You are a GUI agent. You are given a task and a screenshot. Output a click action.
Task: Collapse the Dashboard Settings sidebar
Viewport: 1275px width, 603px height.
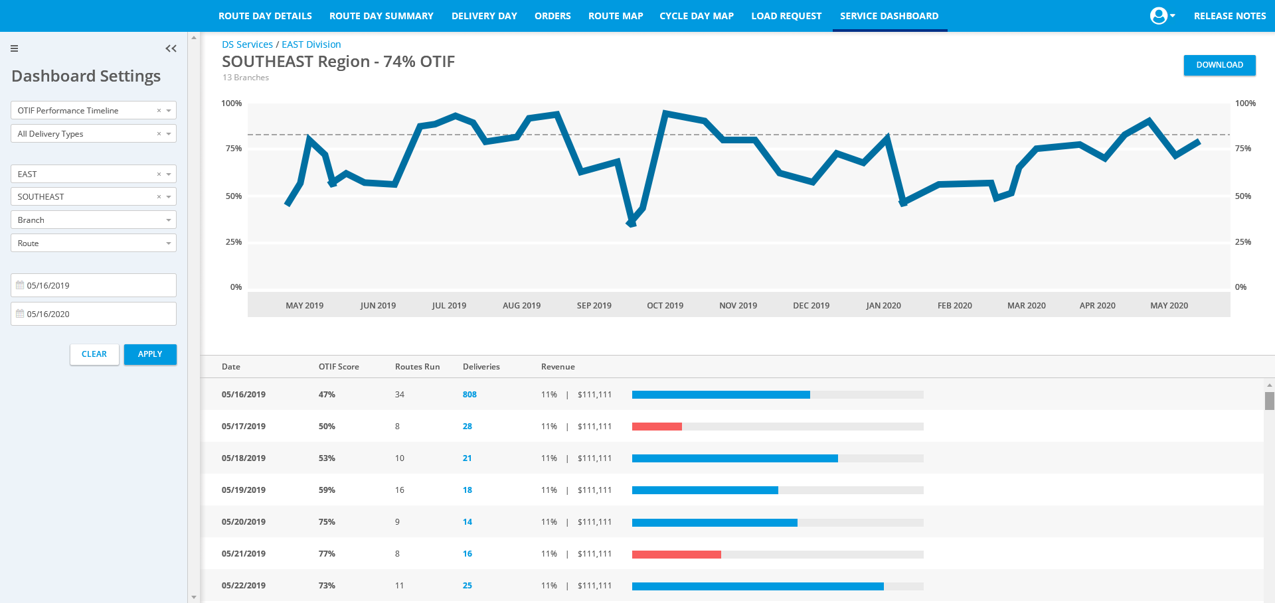171,48
